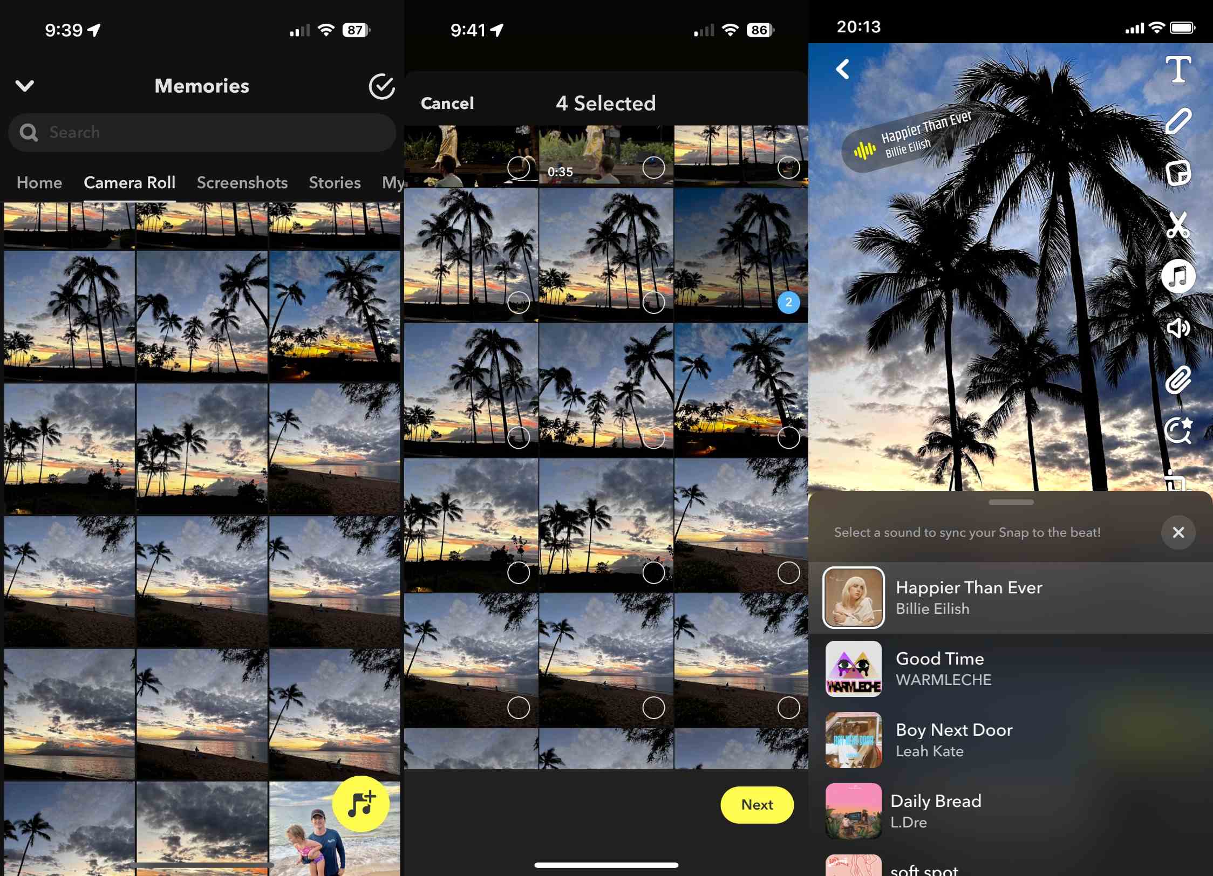
Task: Switch to Screenshots tab
Action: [242, 183]
